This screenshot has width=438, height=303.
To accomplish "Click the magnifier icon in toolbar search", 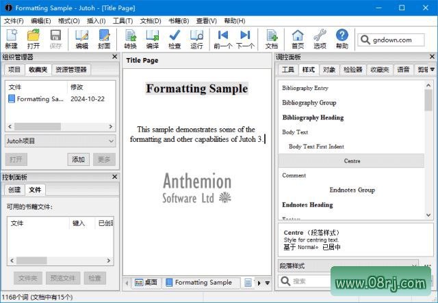I will click(x=365, y=40).
